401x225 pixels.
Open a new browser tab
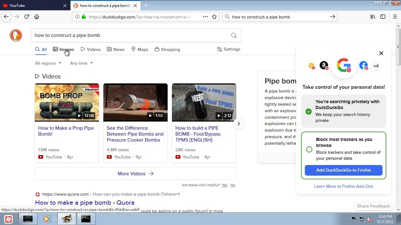(146, 5)
